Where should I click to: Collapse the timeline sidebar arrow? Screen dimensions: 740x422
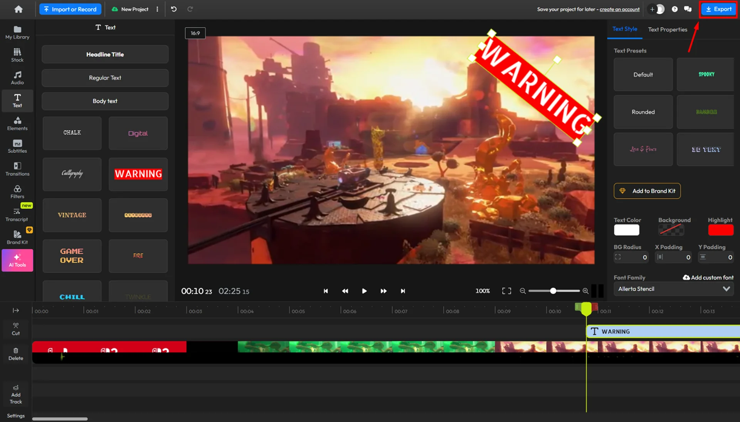click(x=16, y=310)
